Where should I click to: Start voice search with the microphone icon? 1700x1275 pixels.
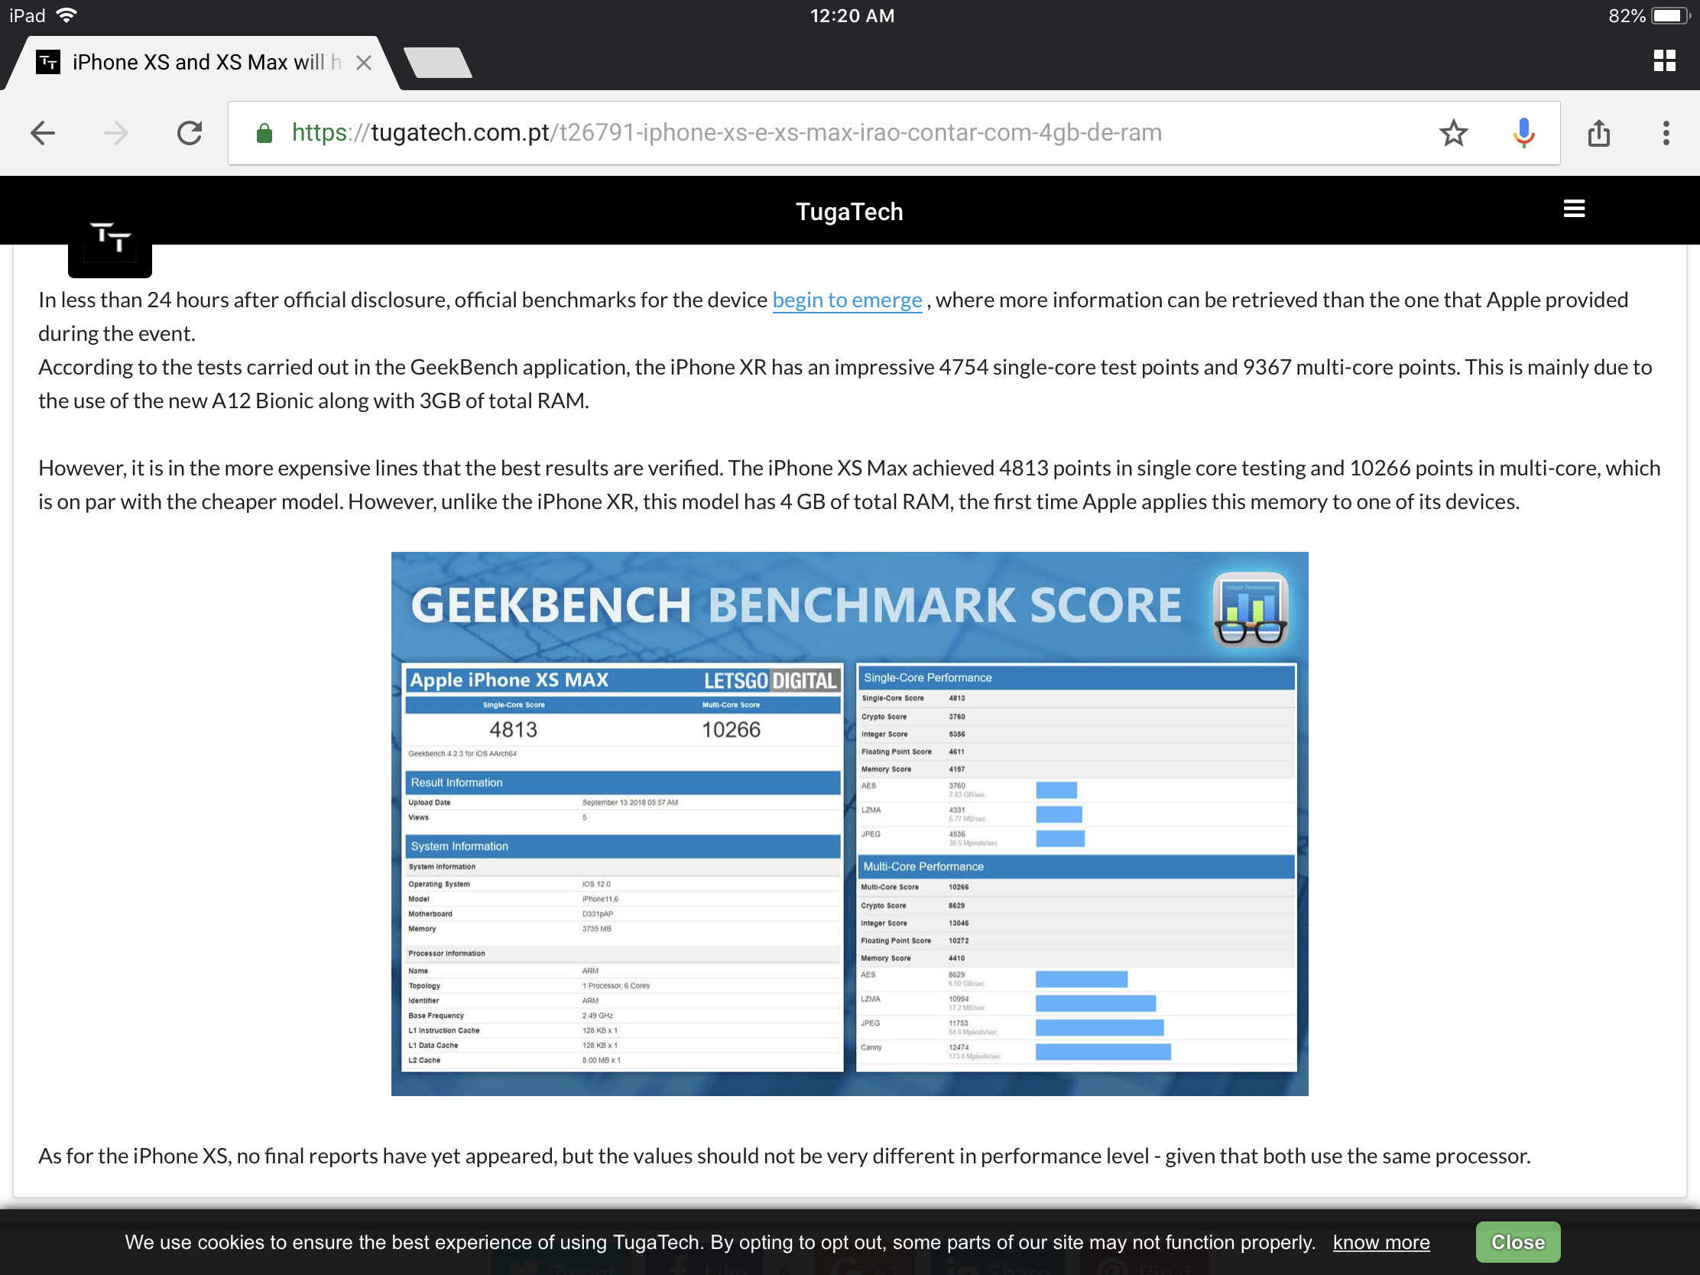pyautogui.click(x=1523, y=133)
